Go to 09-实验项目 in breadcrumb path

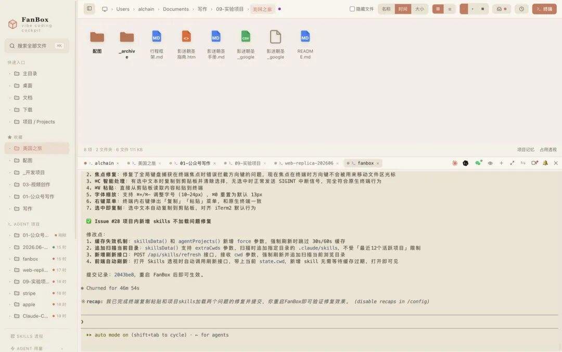coord(230,9)
